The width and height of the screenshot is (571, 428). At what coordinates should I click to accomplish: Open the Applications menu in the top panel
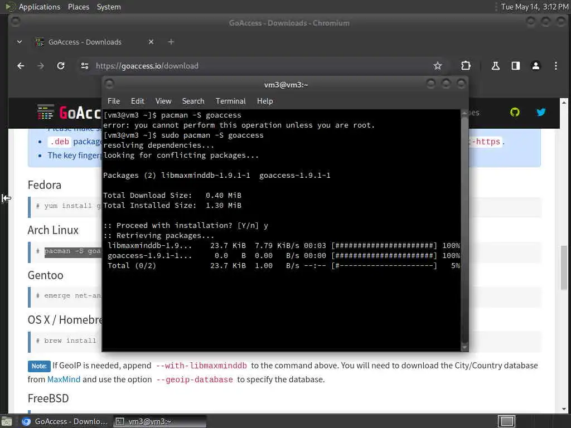point(40,7)
